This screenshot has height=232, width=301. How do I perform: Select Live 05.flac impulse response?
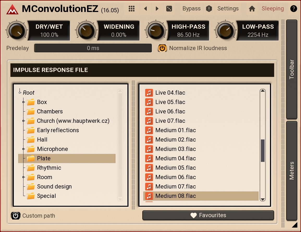pyautogui.click(x=201, y=102)
